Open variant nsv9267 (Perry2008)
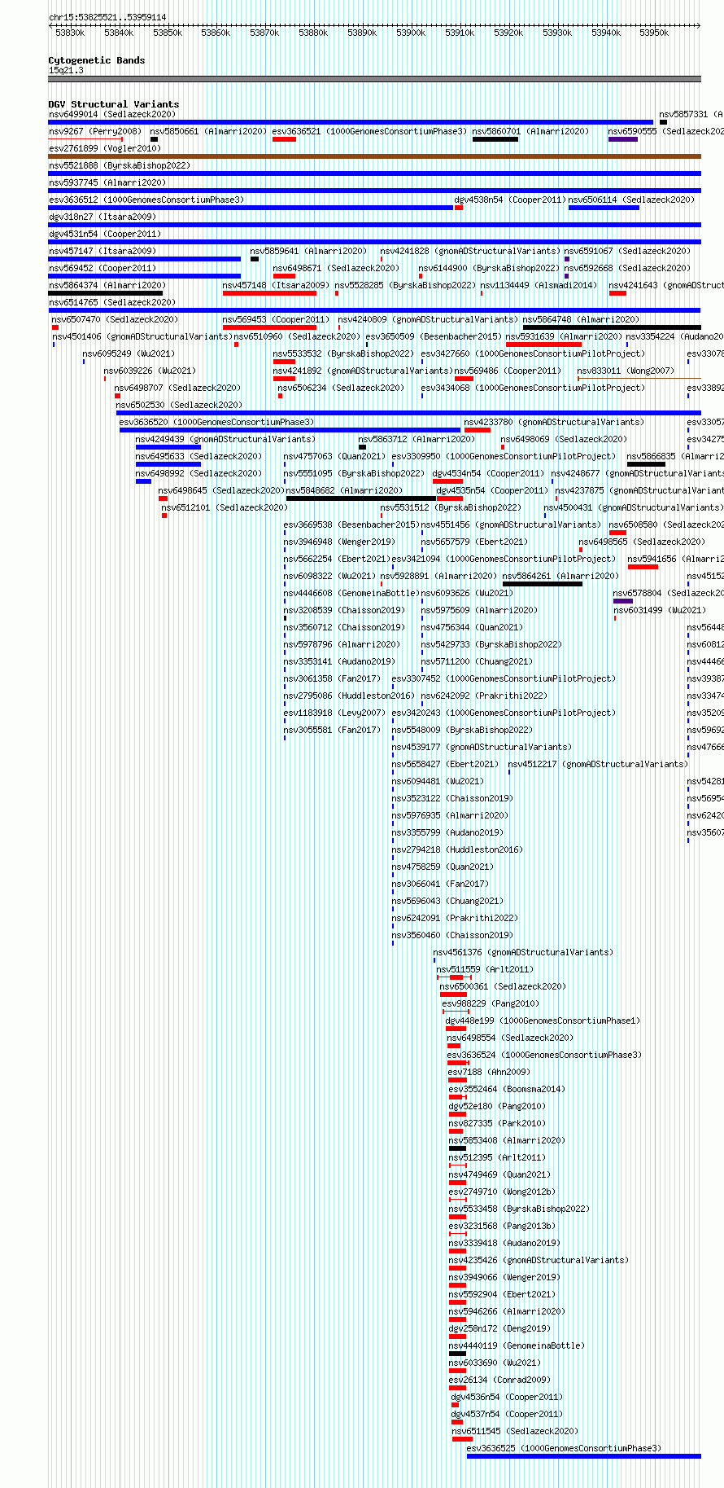This screenshot has width=724, height=1488. coord(94,131)
